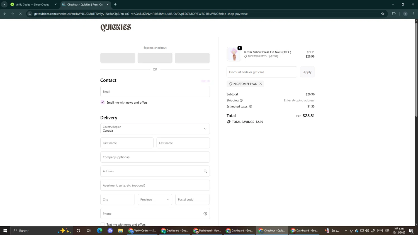Show hidden system tray icons
The height and width of the screenshot is (235, 418).
346,231
